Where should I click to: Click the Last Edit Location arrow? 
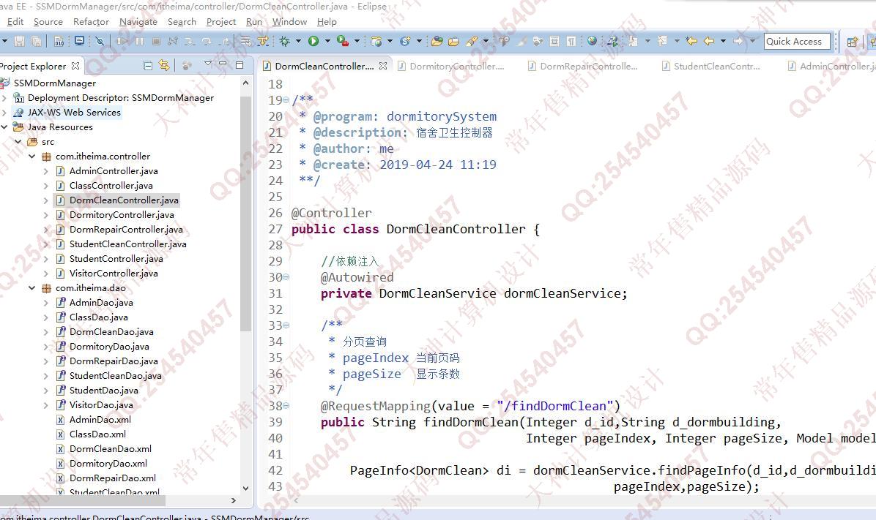point(691,41)
